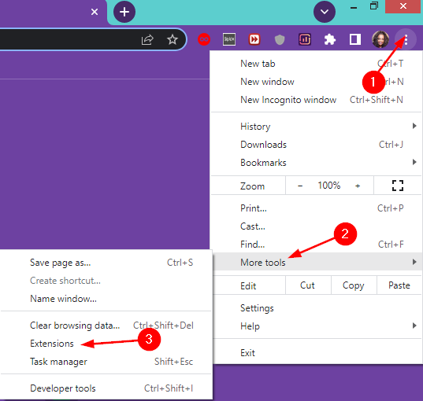Open a new tab with plus button
Screen dimensions: 423x401
pos(124,12)
